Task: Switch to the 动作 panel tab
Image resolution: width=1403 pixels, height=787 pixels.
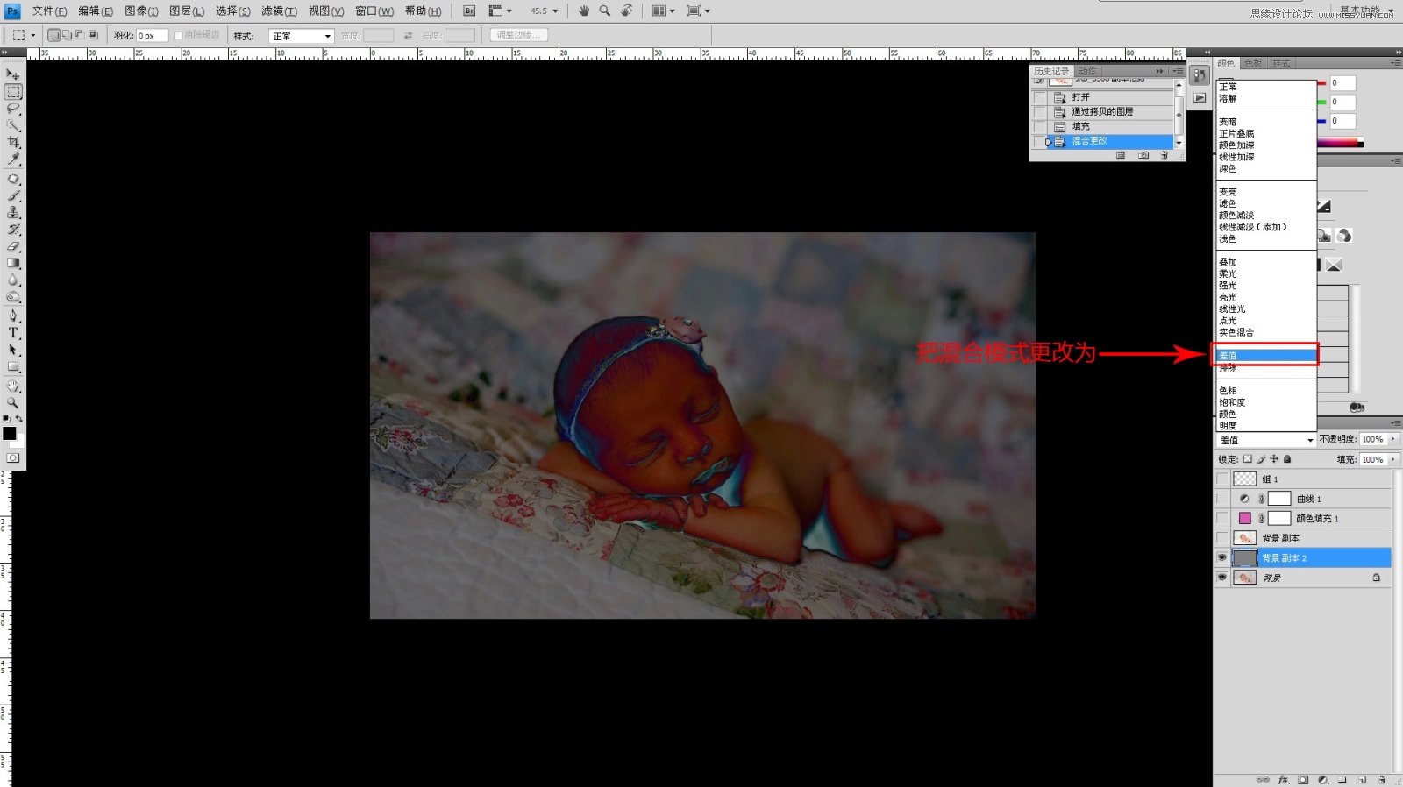Action: click(x=1087, y=71)
